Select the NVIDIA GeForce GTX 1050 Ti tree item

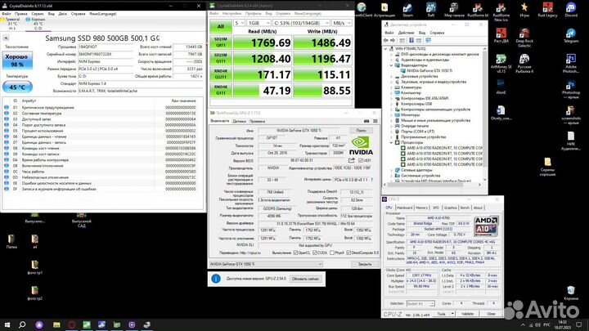point(429,70)
